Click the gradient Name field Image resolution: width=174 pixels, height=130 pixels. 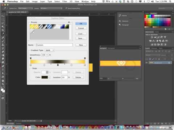pos(54,45)
